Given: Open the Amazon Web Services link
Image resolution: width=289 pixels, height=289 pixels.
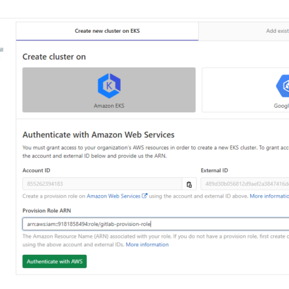Looking at the screenshot, I should (114, 196).
